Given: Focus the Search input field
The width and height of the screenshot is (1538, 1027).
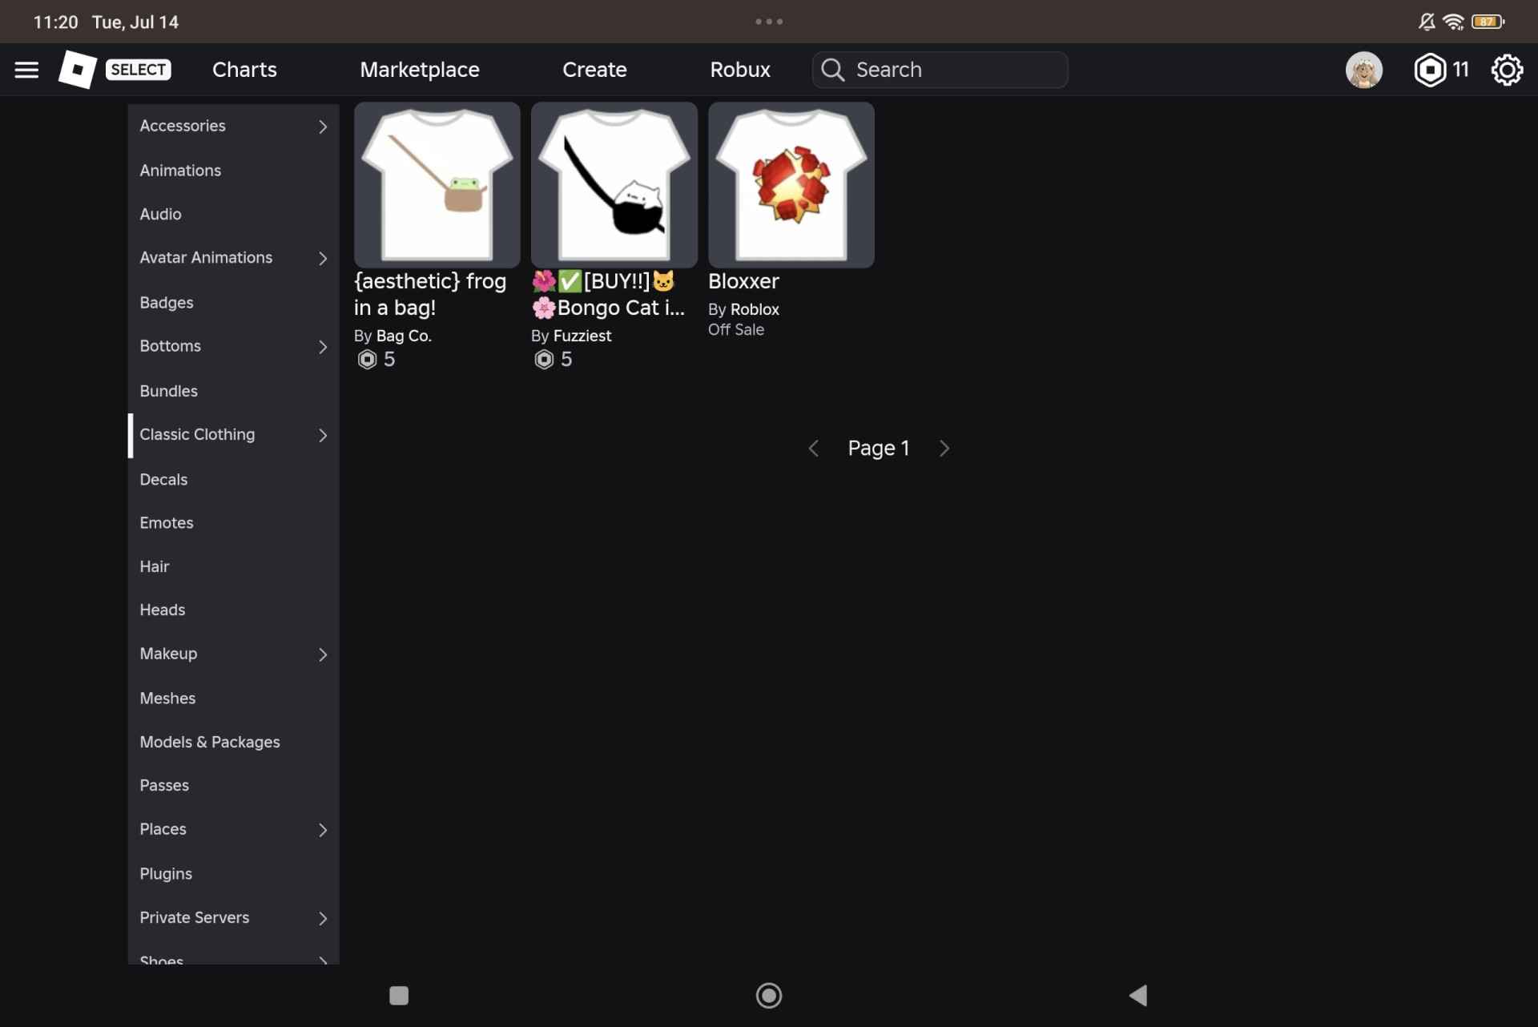Looking at the screenshot, I should (940, 70).
